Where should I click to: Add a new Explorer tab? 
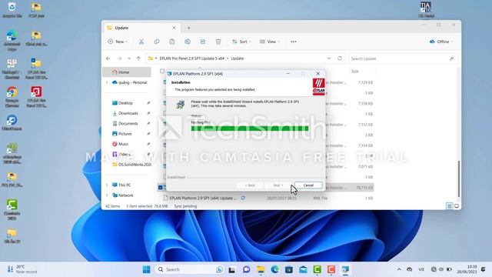(188, 28)
